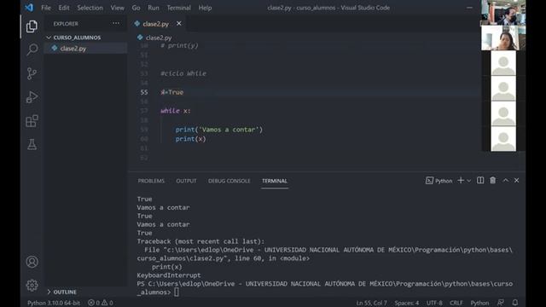Split the terminal panel
Screen dimensions: 546x307
(480, 180)
